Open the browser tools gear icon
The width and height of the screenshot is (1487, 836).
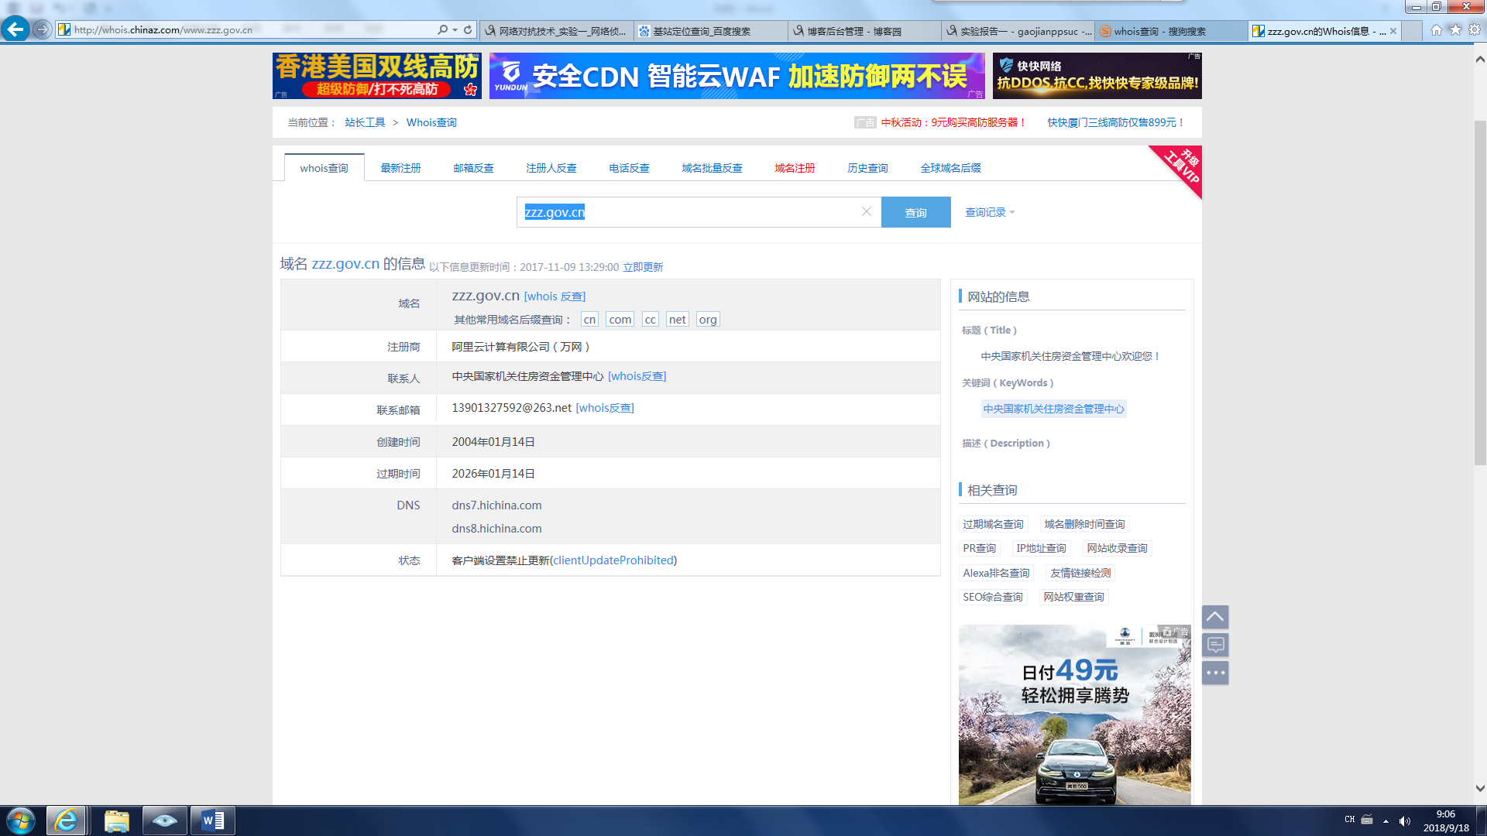[x=1475, y=29]
